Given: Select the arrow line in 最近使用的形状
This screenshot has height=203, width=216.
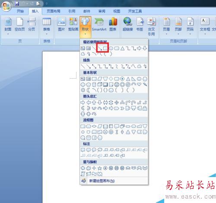Looking at the screenshot, I should [x=100, y=48].
